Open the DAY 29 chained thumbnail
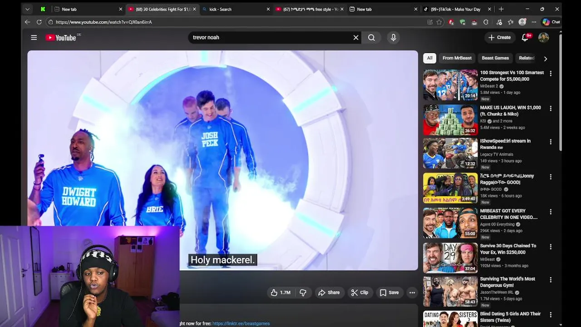 coord(450,258)
